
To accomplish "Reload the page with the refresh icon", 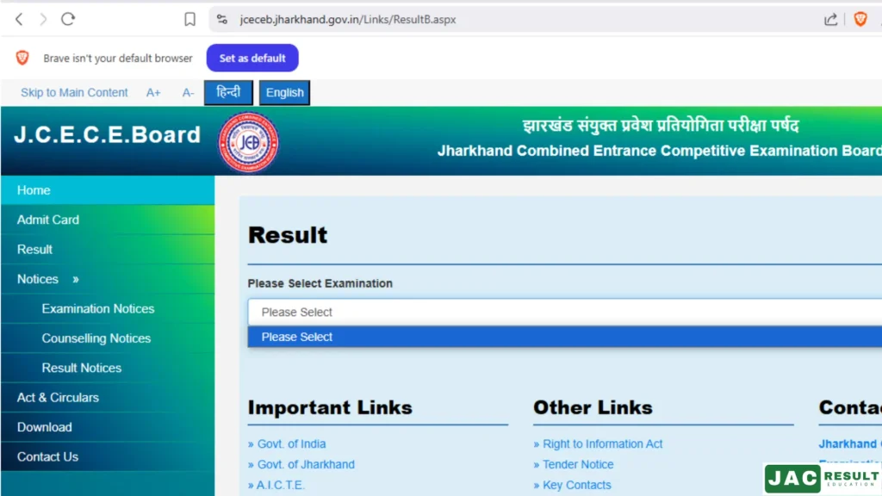I will tap(68, 19).
